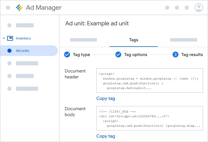Select the Inventory sidebar item

[23, 38]
